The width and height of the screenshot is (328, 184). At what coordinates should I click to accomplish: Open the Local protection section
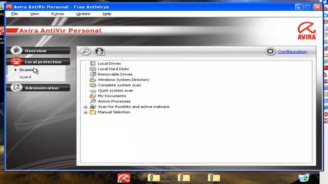point(38,62)
